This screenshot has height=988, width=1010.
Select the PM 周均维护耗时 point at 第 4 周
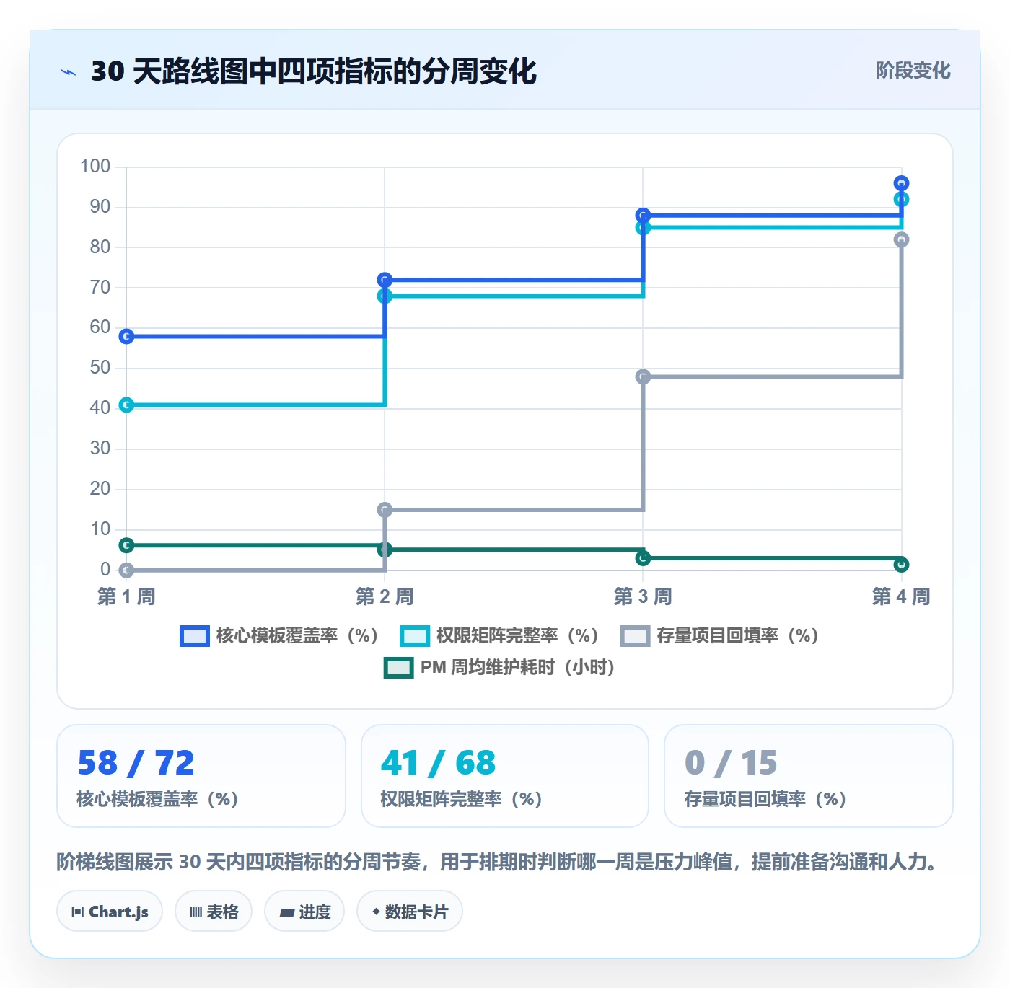[x=901, y=565]
